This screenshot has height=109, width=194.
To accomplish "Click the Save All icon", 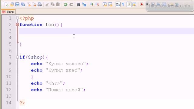I will pyautogui.click(x=23, y=5).
